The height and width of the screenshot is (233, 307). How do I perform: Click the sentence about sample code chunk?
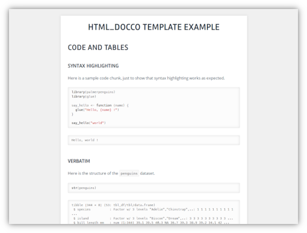[x=146, y=78]
